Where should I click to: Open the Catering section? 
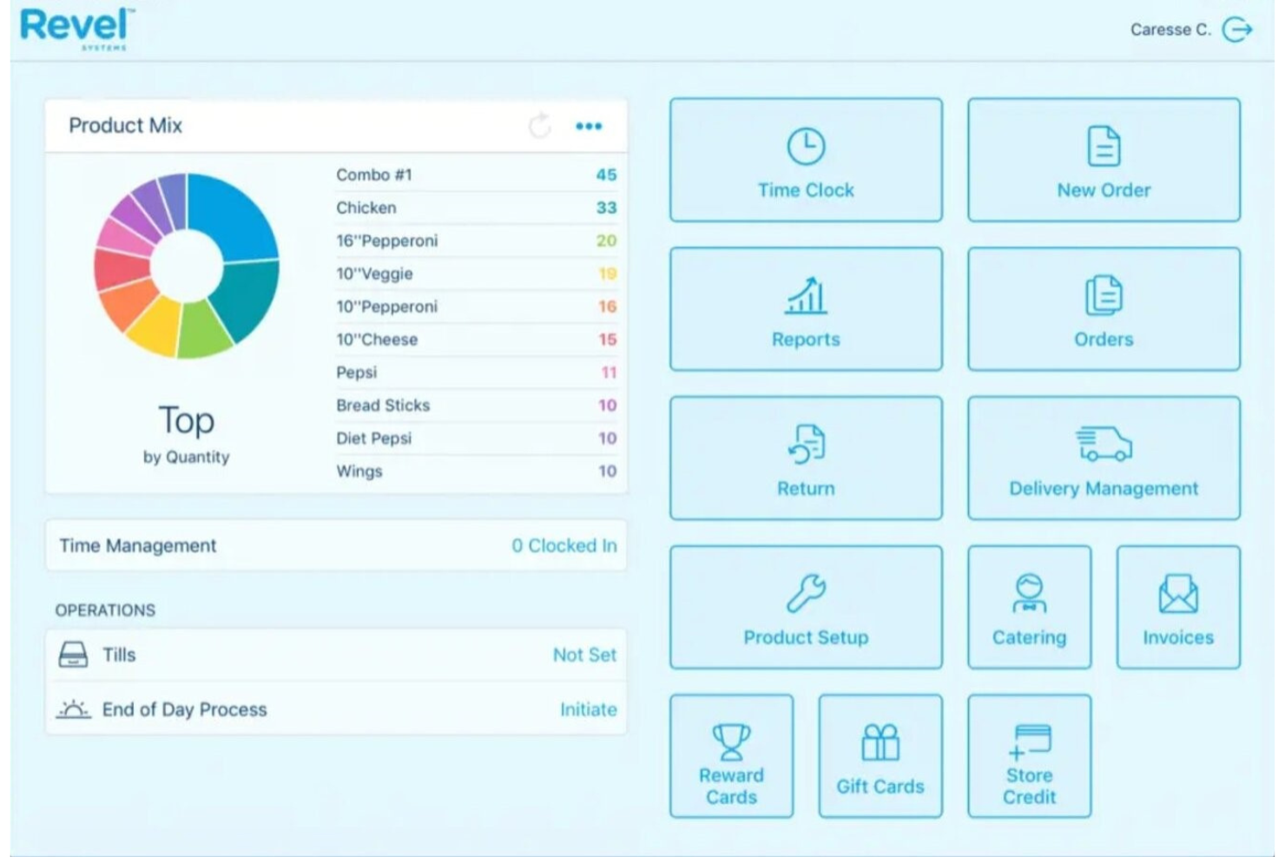(x=1028, y=607)
